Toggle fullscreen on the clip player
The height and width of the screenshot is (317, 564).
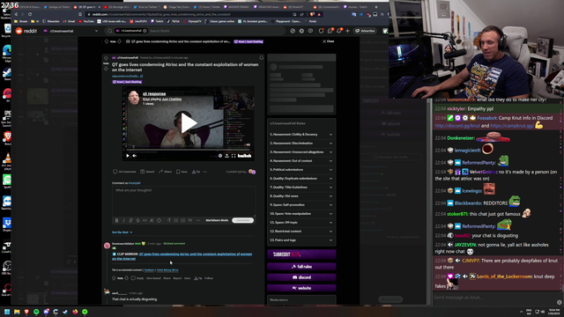click(x=234, y=156)
